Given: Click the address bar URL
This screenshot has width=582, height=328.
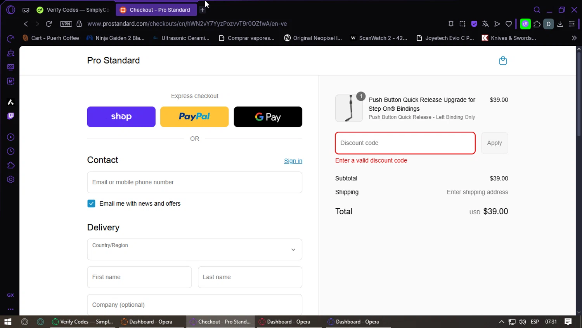Looking at the screenshot, I should click(187, 24).
